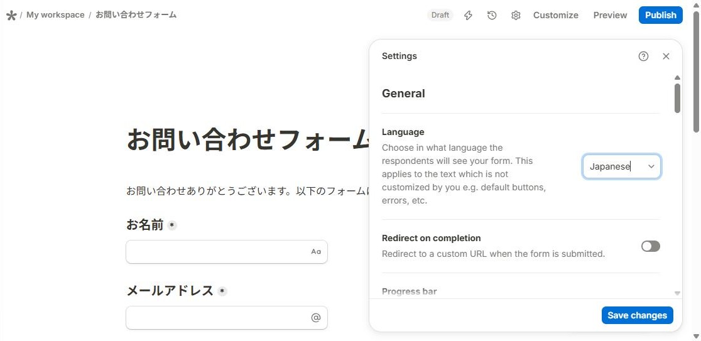This screenshot has width=701, height=341.
Task: Click the Tally asterisk logo icon
Action: coord(11,15)
